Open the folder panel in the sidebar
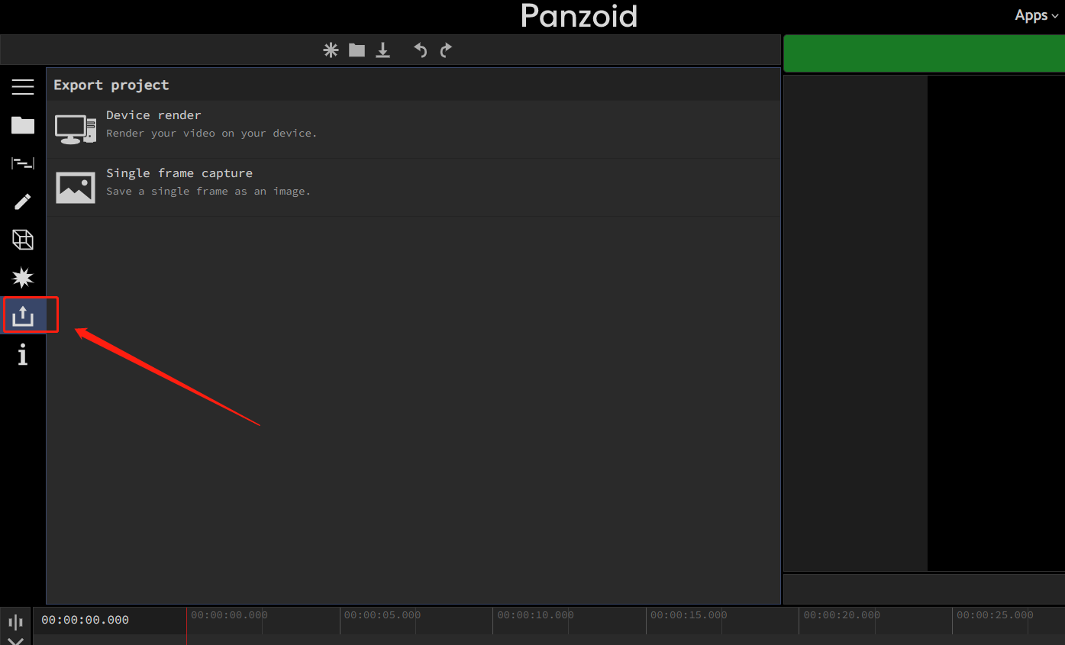 (x=23, y=124)
